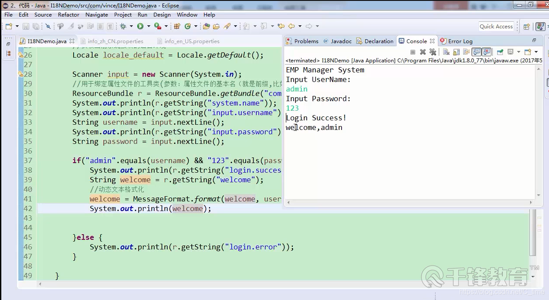Open the File menu

click(x=8, y=14)
